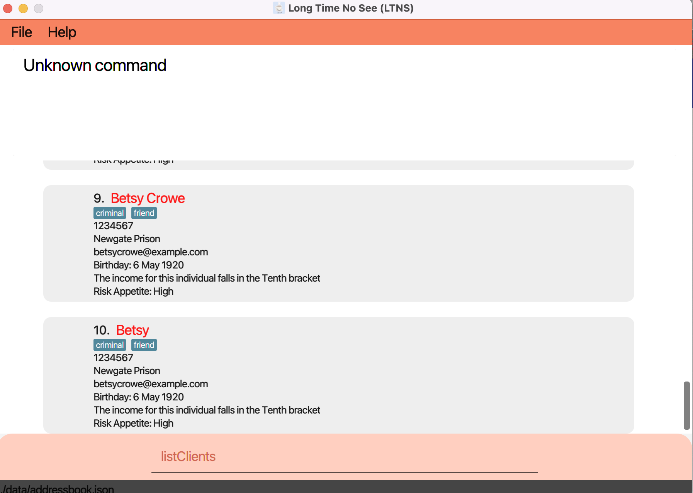This screenshot has height=493, width=693.
Task: Click the LTNS coffee cup app icon in title bar
Action: click(x=279, y=8)
